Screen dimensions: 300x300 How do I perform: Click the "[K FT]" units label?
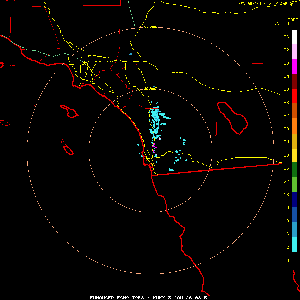[x=282, y=23]
